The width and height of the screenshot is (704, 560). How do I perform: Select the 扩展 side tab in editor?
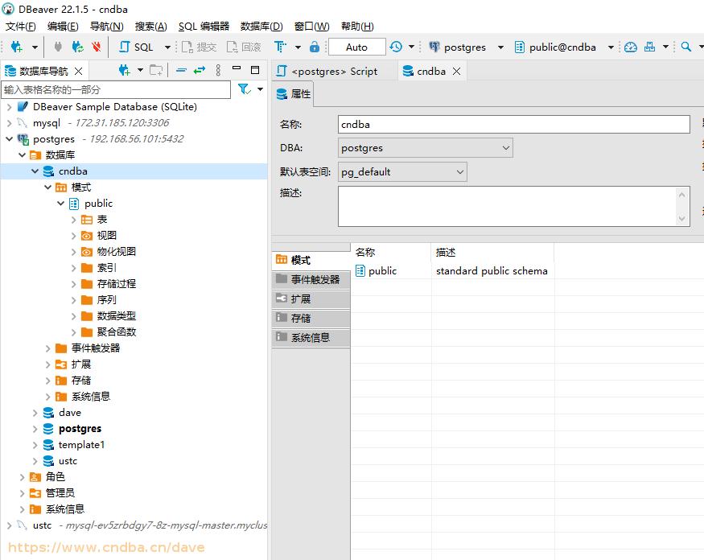(x=311, y=299)
